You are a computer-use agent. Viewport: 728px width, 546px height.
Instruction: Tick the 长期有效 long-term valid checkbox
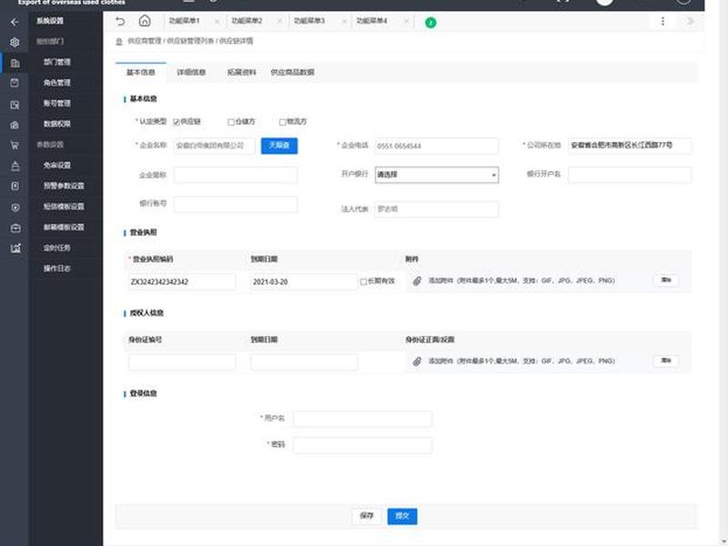(363, 282)
